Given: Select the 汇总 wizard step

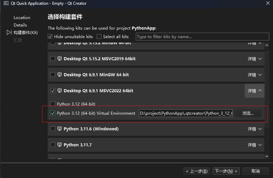Looking at the screenshot, I should point(18,40).
